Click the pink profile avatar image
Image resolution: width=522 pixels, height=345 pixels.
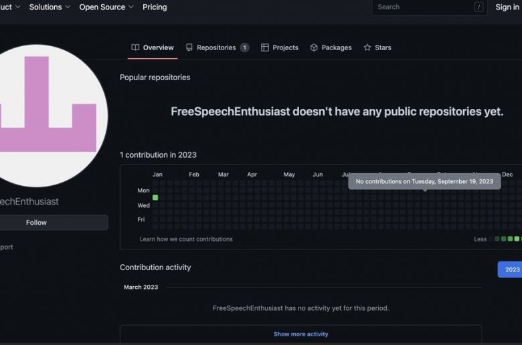[x=48, y=114]
